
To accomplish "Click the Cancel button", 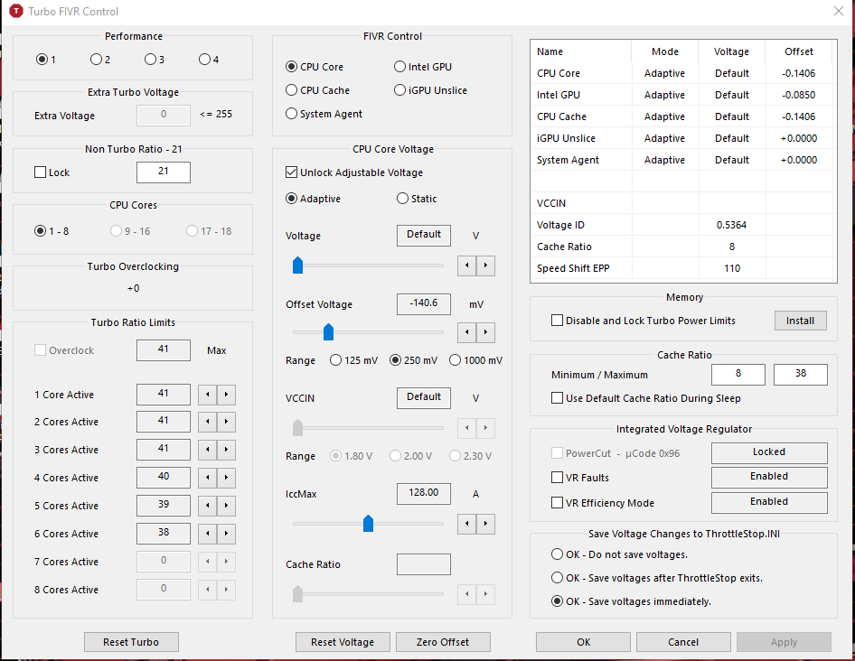I will click(683, 642).
